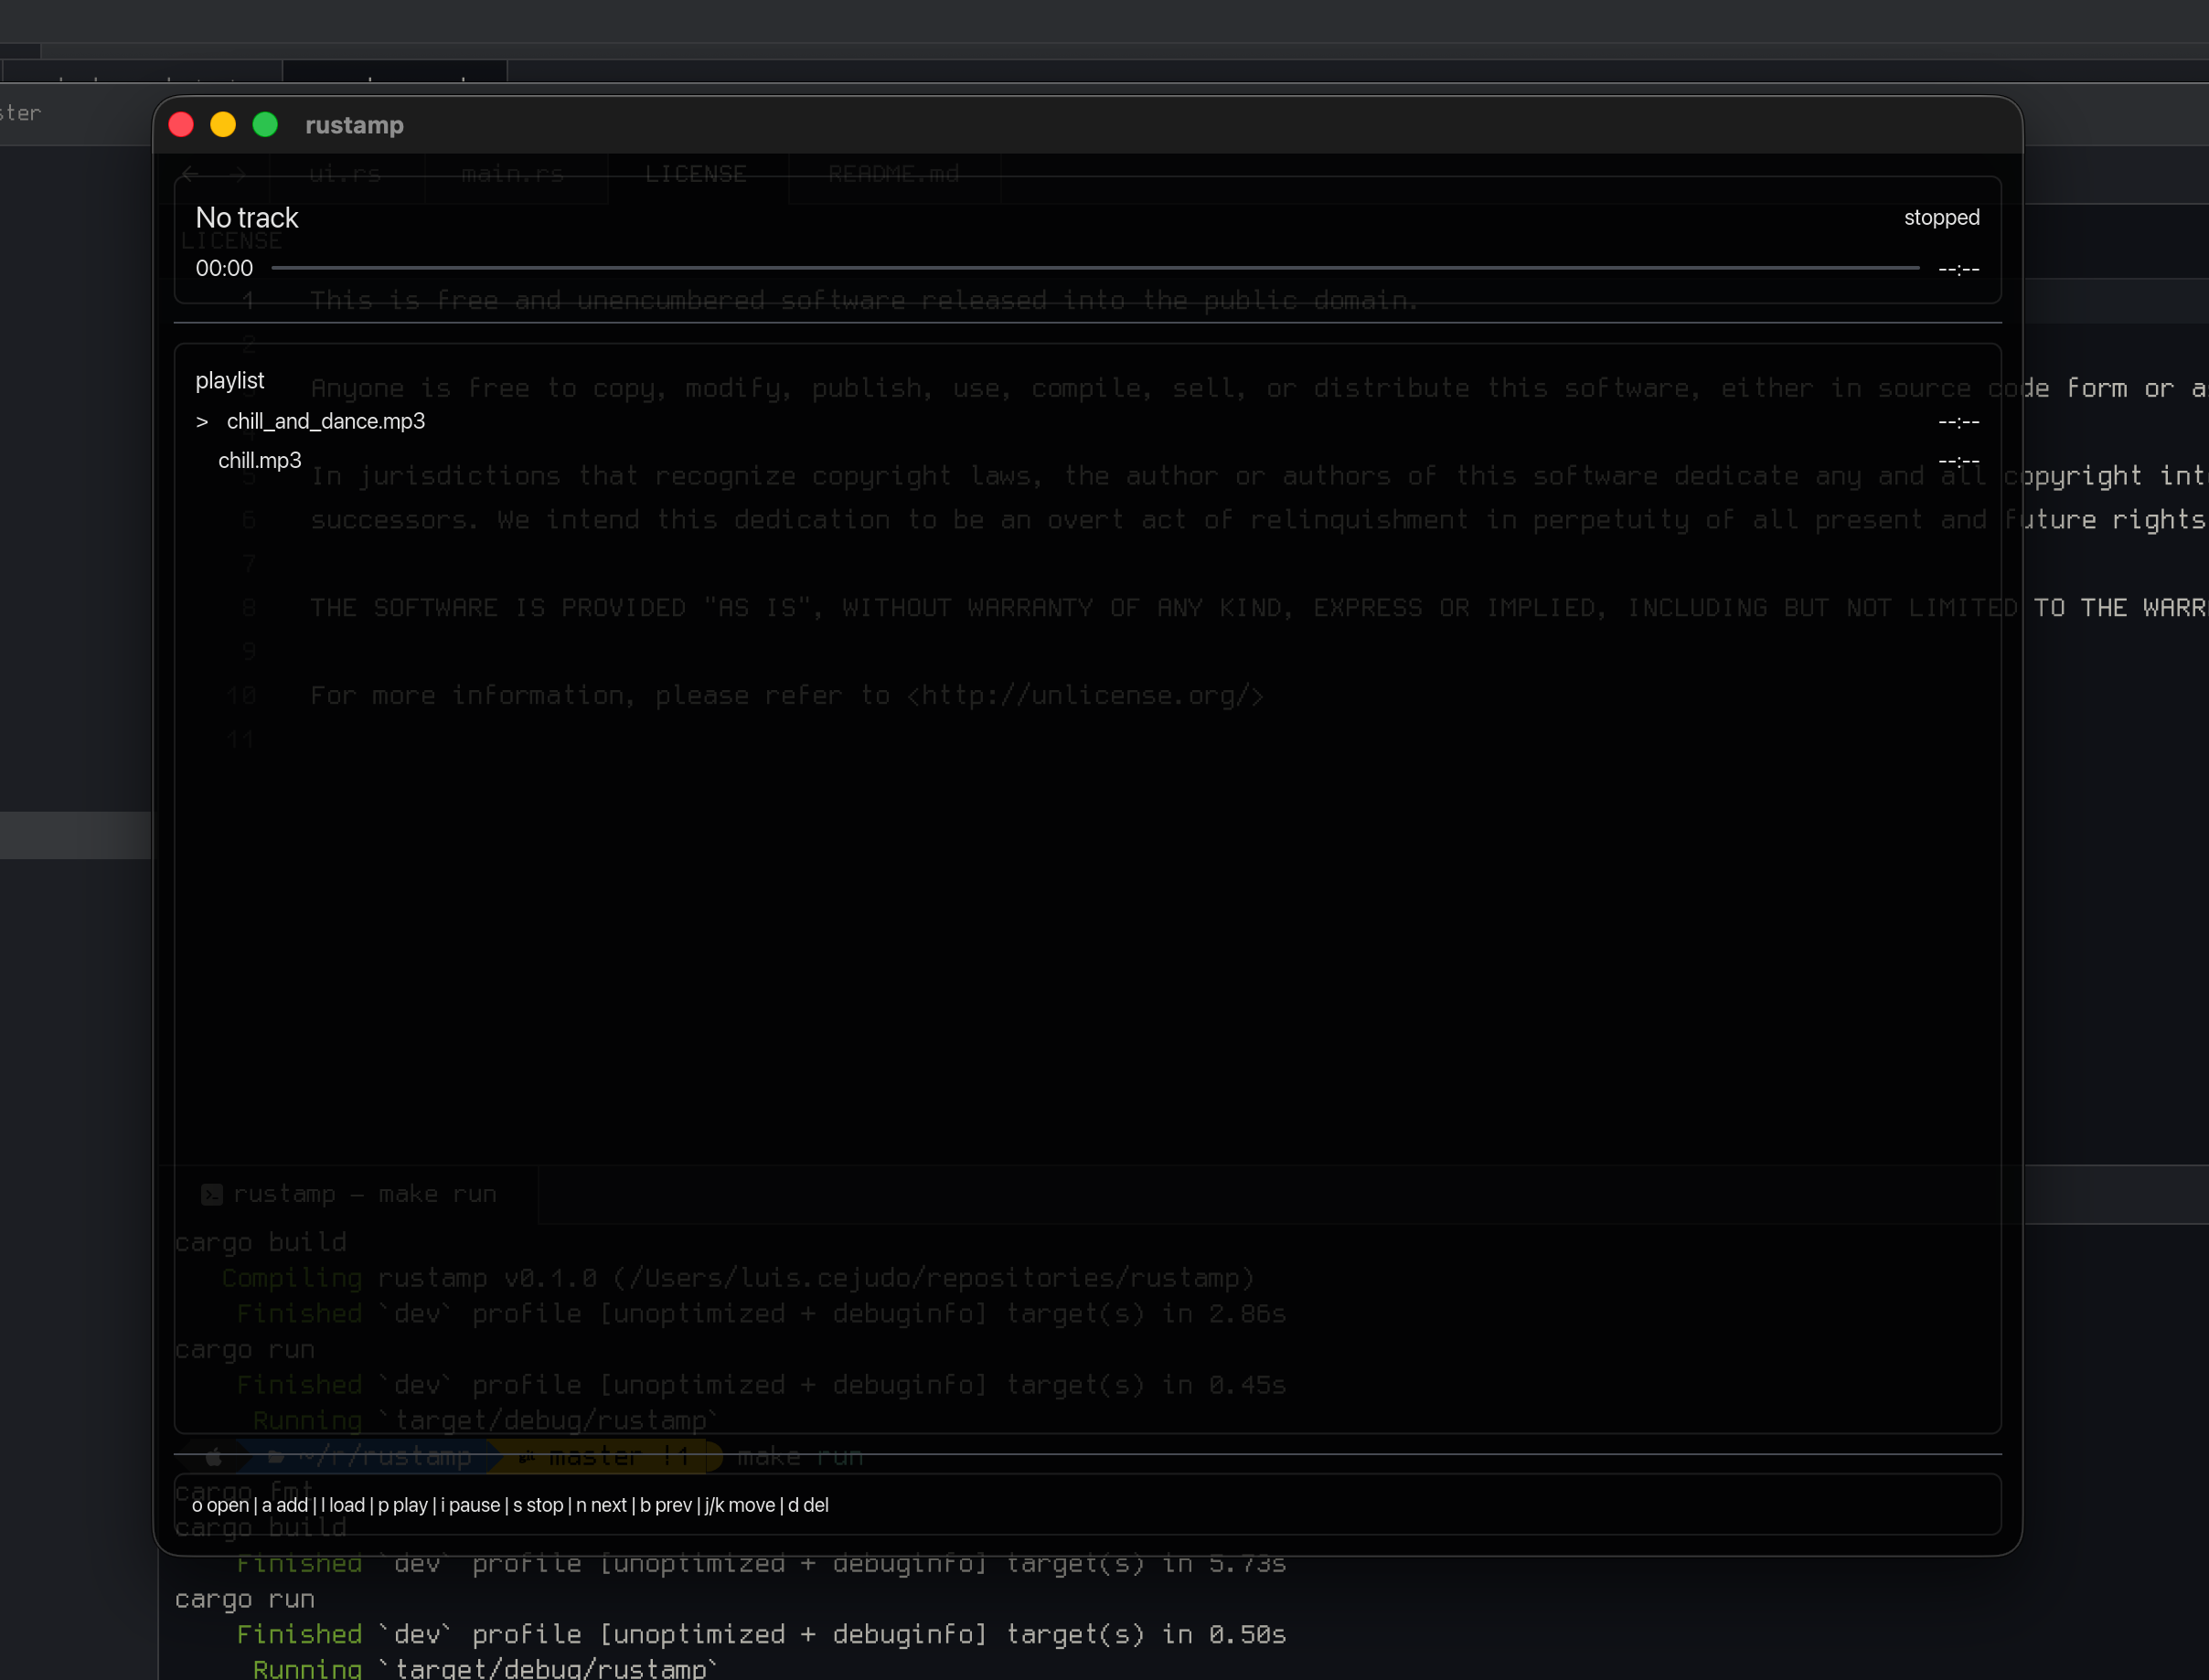Screen dimensions: 2209x1680
Task: Click the 'stopped' playback status label
Action: pyautogui.click(x=1941, y=217)
